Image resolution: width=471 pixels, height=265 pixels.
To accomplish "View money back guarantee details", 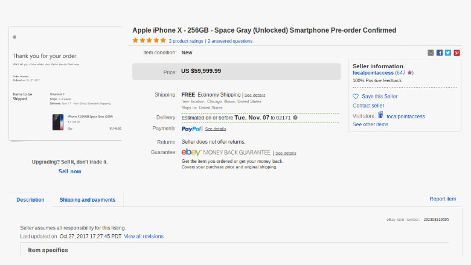I will [x=286, y=153].
